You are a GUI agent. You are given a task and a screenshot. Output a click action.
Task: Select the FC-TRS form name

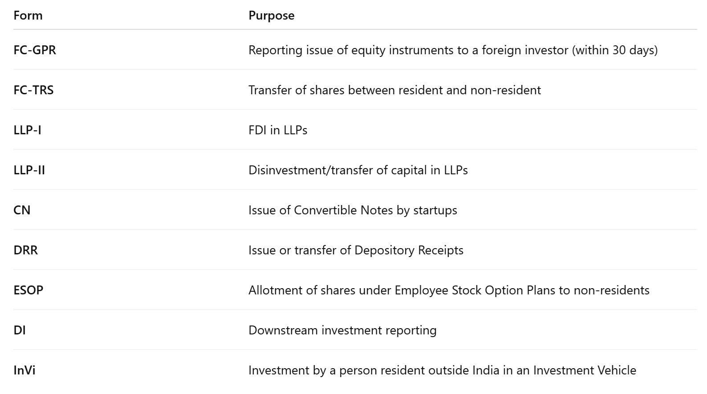(33, 90)
